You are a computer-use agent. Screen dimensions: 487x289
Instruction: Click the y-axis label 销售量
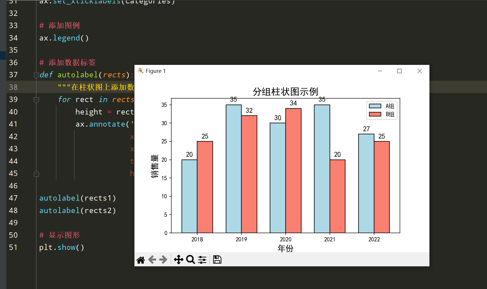point(155,166)
